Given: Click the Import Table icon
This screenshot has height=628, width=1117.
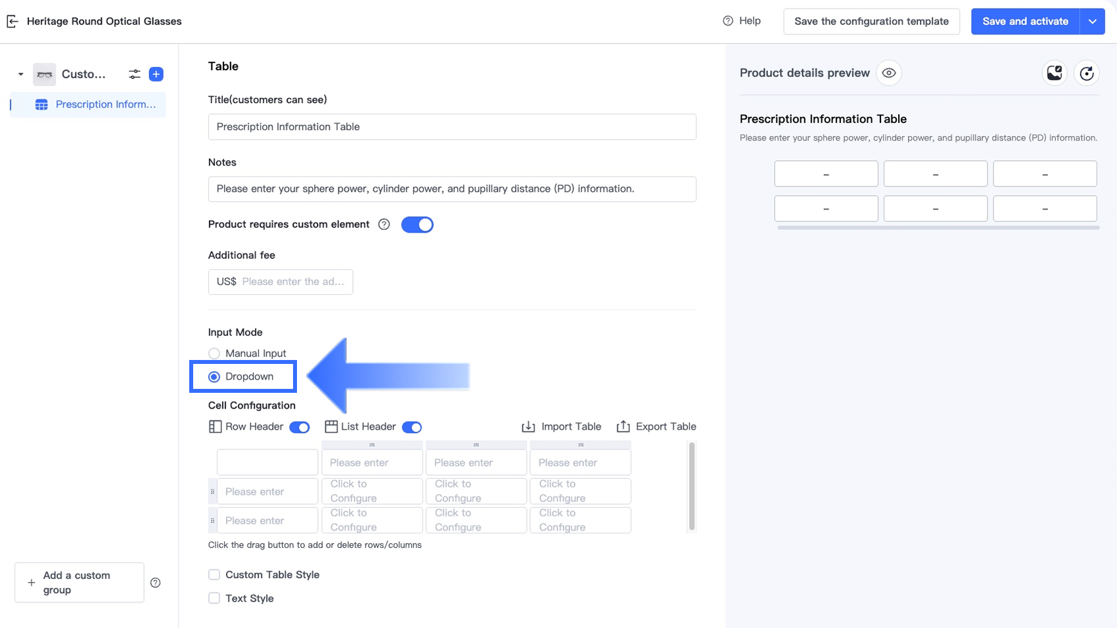Looking at the screenshot, I should 528,427.
